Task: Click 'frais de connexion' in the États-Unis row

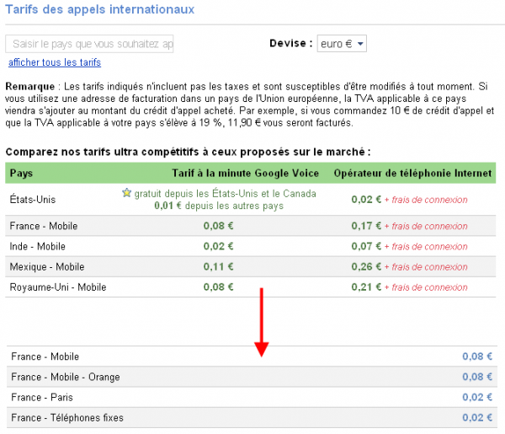Action: pyautogui.click(x=429, y=200)
